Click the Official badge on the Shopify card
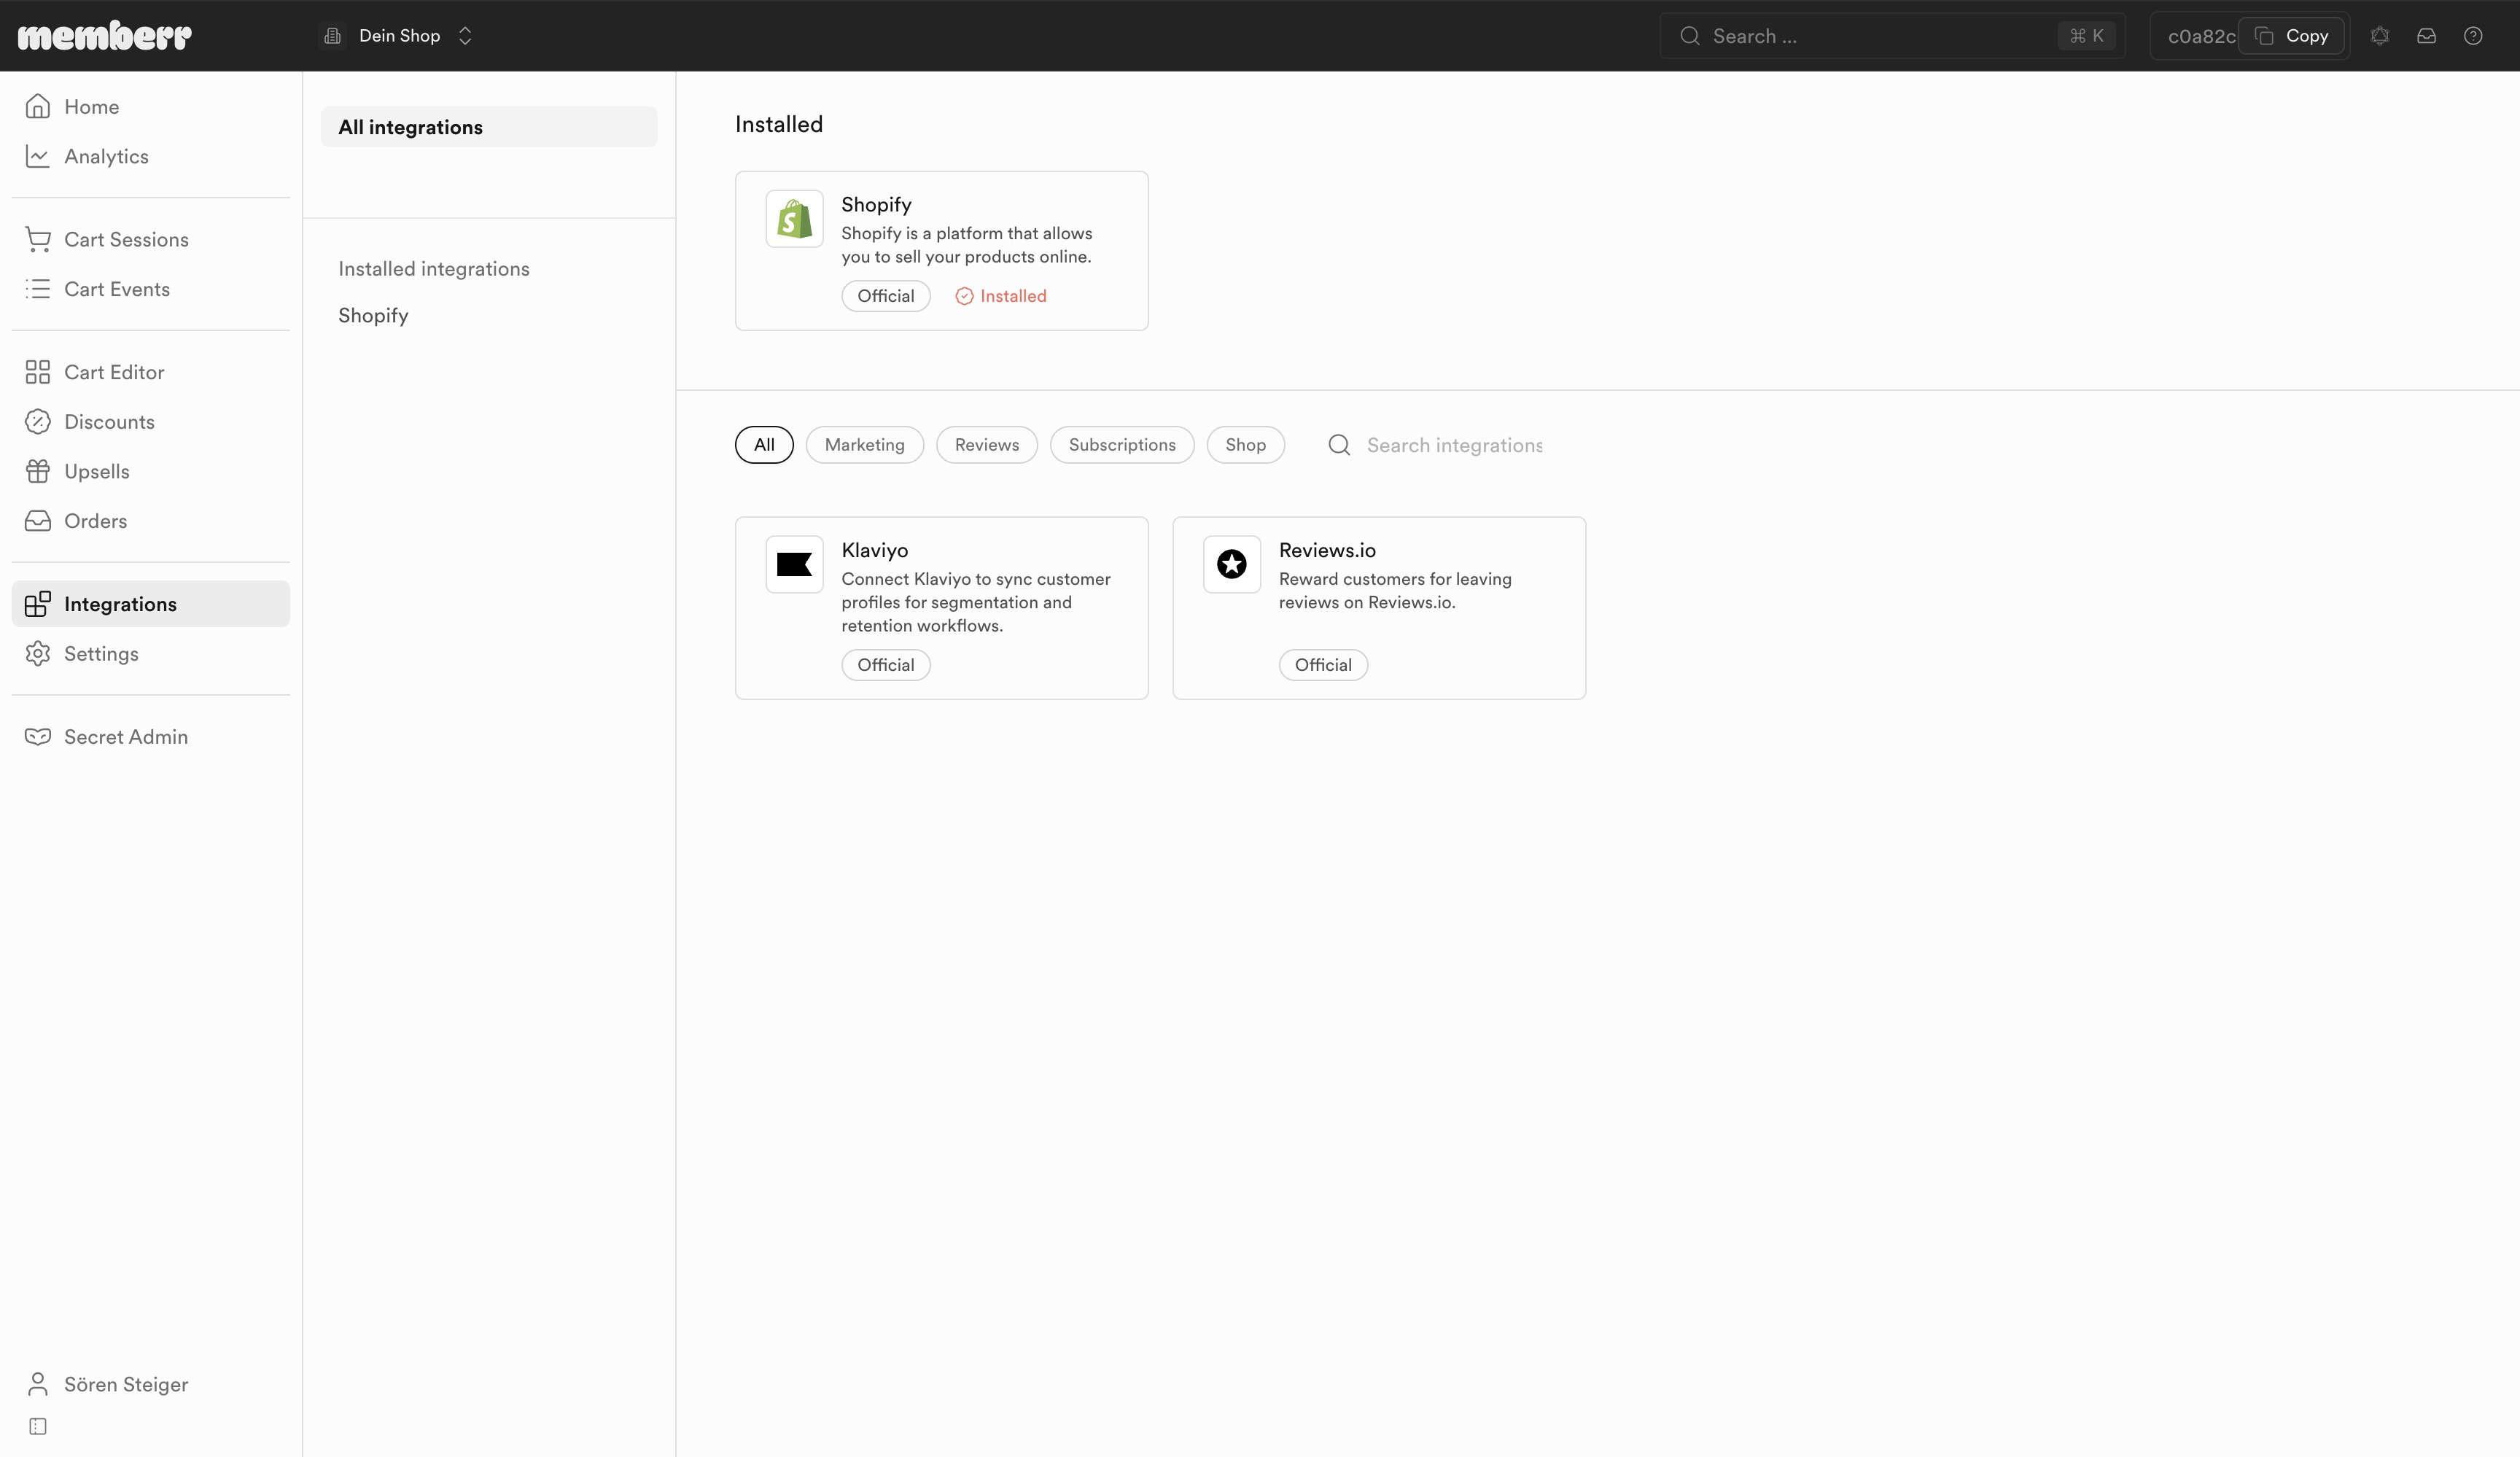This screenshot has height=1457, width=2520. tap(886, 296)
